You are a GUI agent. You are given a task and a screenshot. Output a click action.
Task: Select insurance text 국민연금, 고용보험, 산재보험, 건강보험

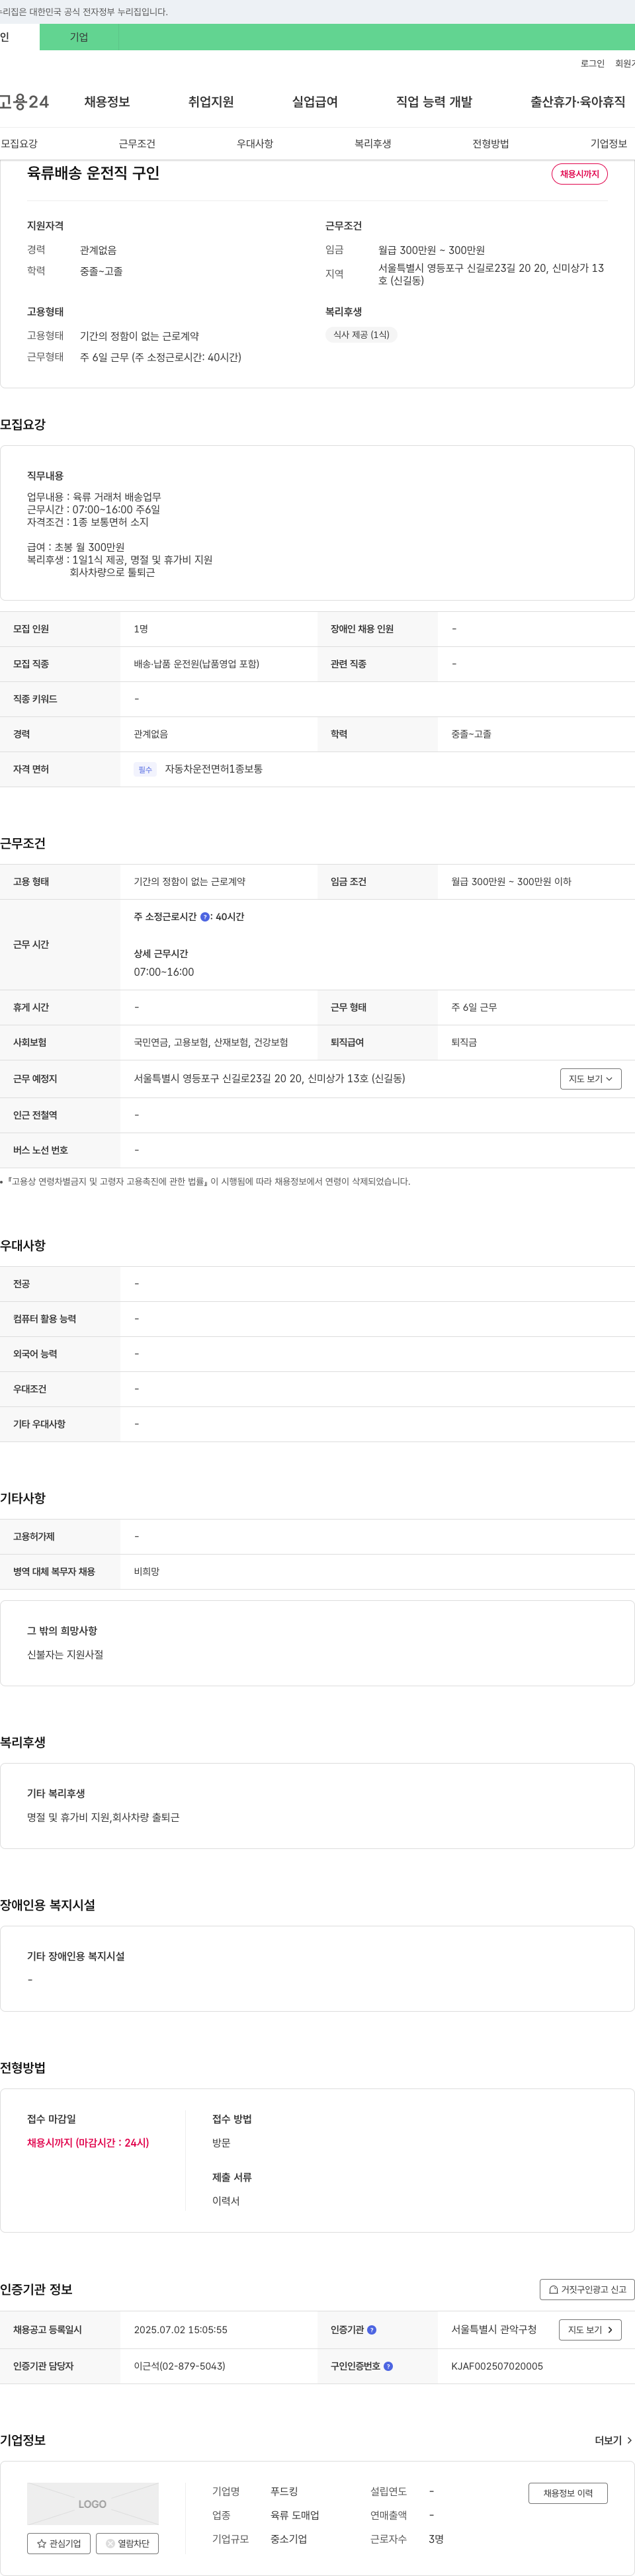coord(211,1043)
